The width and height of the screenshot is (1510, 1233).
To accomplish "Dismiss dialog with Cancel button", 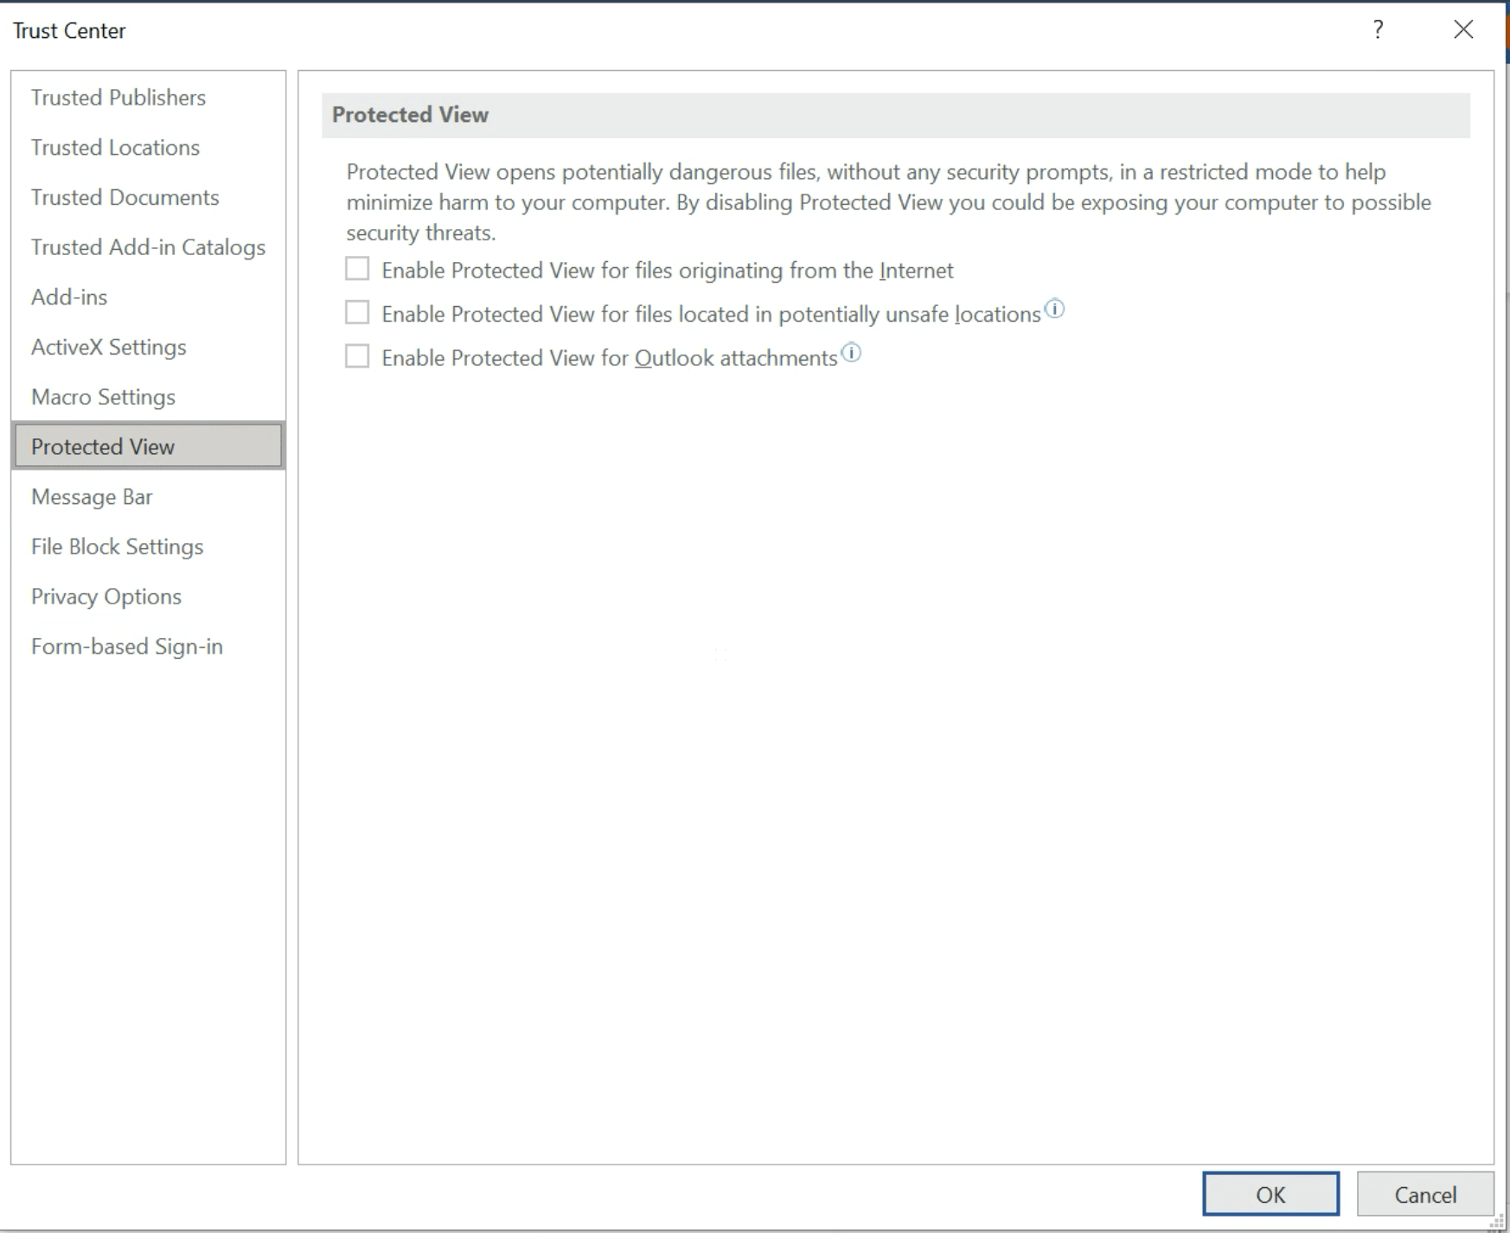I will click(x=1425, y=1194).
